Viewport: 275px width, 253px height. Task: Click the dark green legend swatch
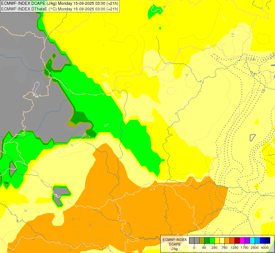click(x=207, y=240)
